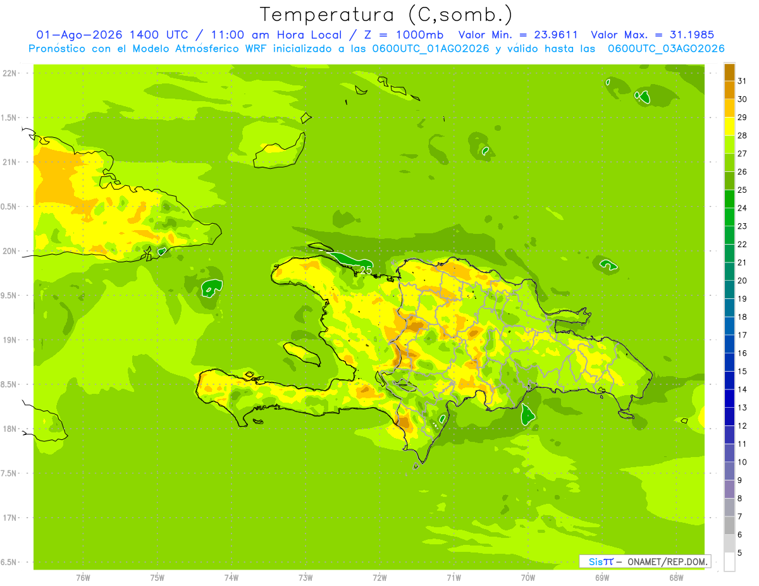Click the legend value "14"
759x586 pixels.
point(742,389)
